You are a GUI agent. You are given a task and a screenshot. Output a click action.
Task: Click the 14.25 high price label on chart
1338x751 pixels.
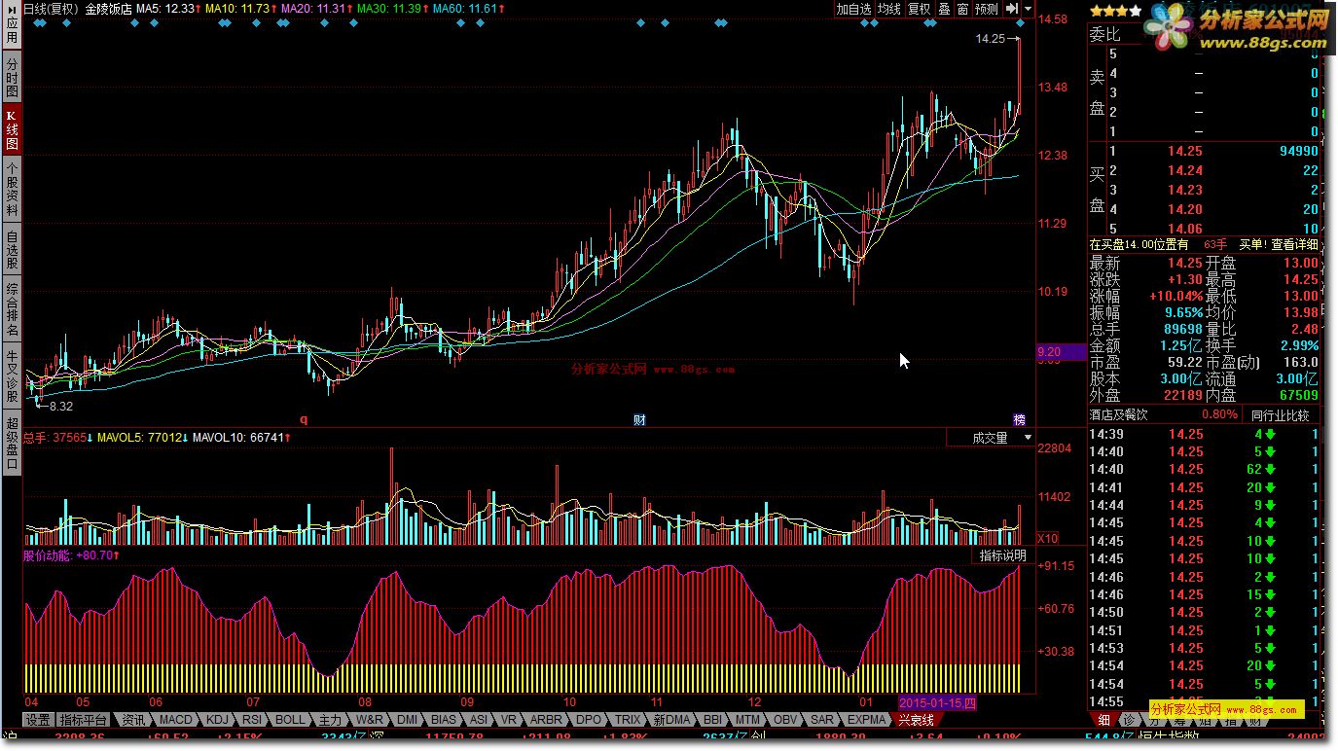pyautogui.click(x=990, y=39)
